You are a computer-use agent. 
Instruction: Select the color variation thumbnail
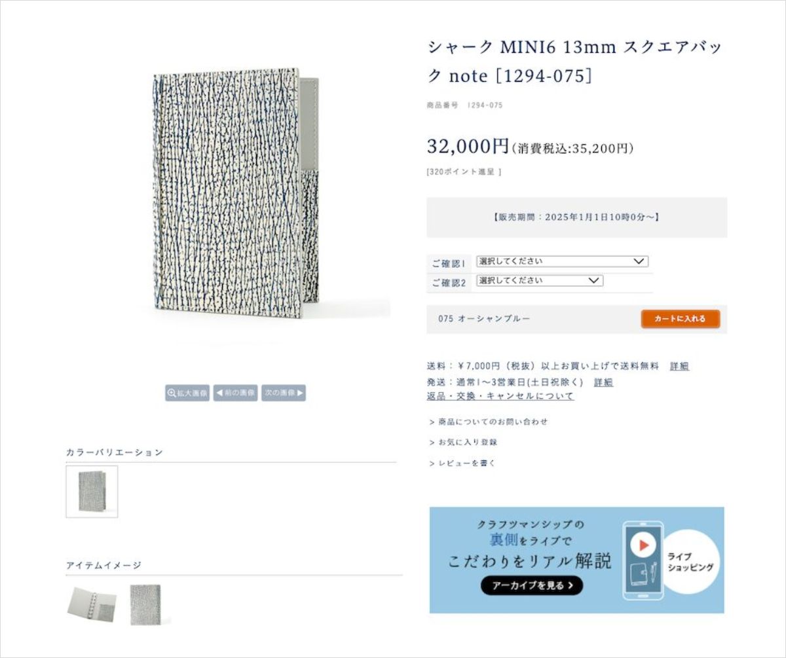(x=92, y=492)
